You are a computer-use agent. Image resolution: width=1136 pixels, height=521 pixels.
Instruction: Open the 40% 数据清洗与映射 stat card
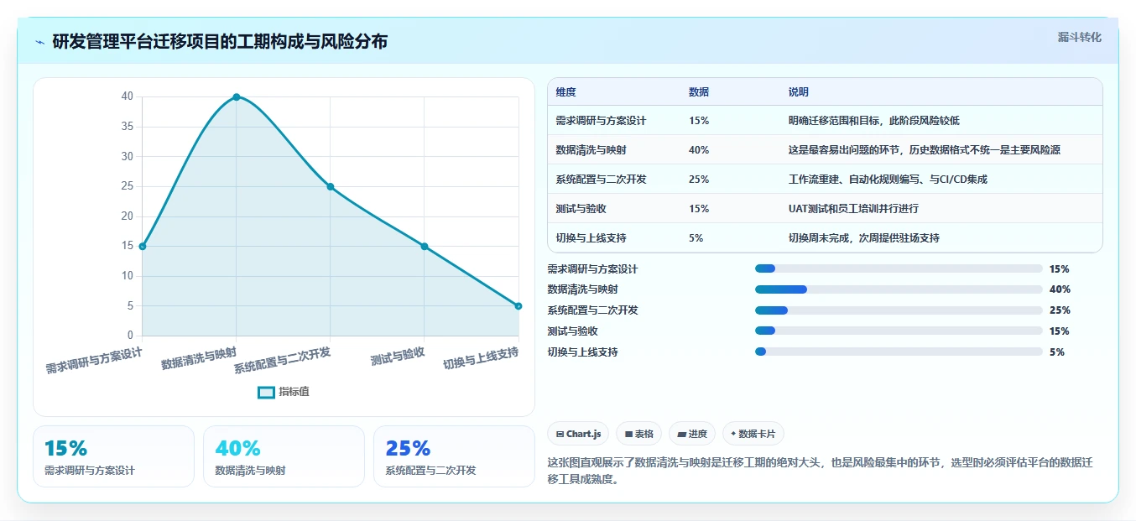point(284,456)
